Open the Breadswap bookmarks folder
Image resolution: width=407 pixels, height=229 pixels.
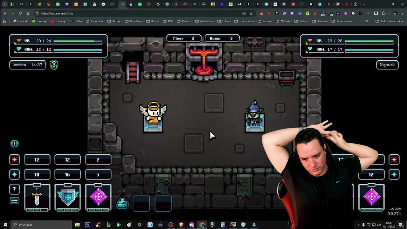134,21
